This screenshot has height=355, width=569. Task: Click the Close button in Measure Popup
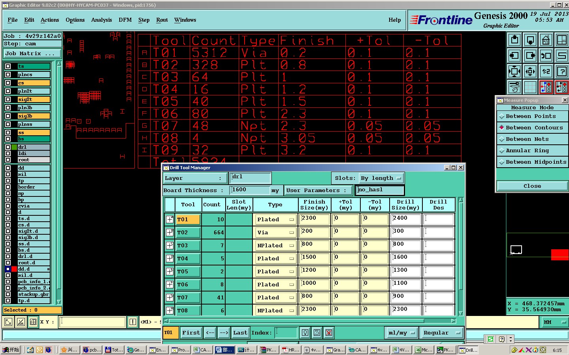(x=532, y=186)
